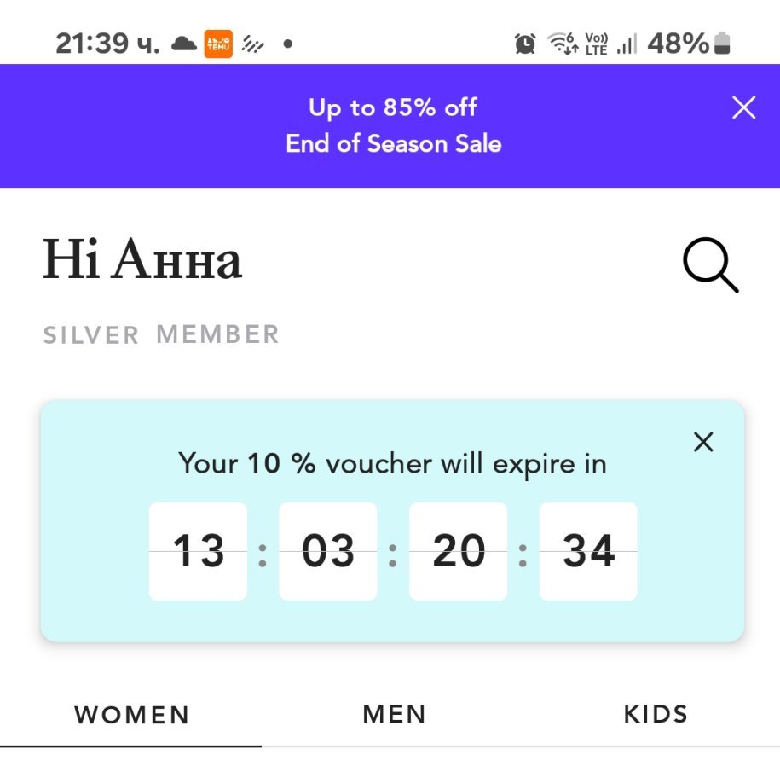Tap the Hi Анна greeting heading
The image size is (780, 772).
pyautogui.click(x=142, y=261)
